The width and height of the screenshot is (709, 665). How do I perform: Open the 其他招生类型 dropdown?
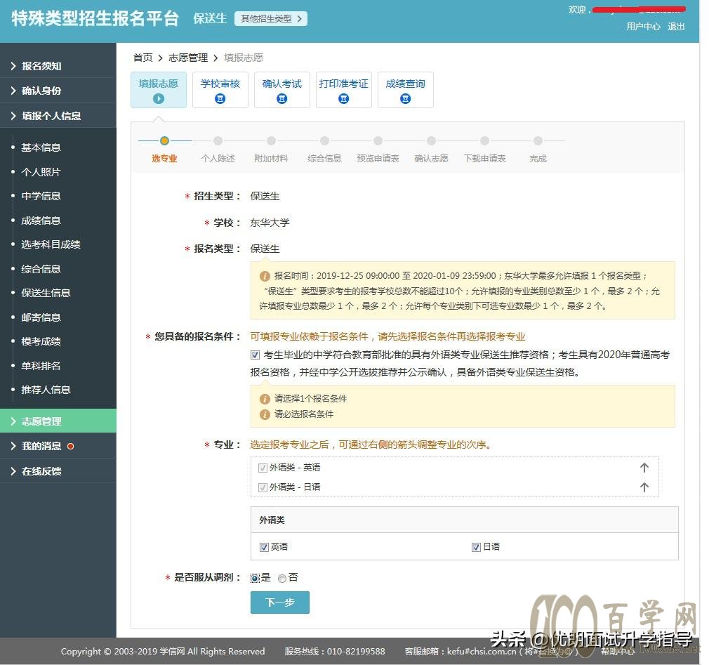(271, 18)
